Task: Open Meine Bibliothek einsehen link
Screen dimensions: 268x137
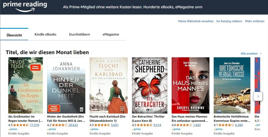Action: (196, 21)
